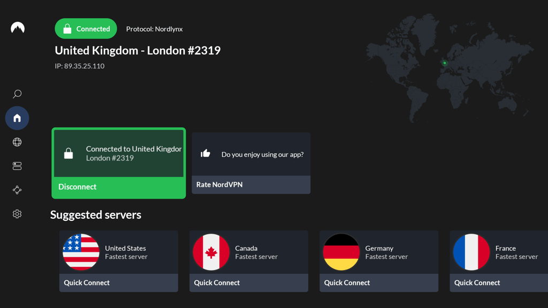Open the globe countries list icon
The image size is (548, 308).
point(17,142)
